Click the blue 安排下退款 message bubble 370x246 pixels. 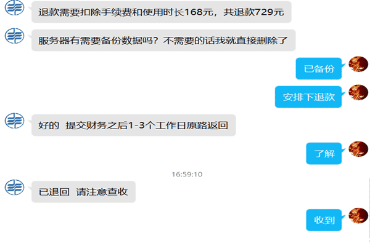(x=308, y=97)
